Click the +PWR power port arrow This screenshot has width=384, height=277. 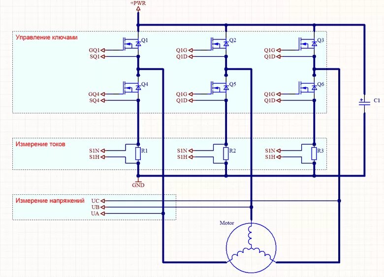pyautogui.click(x=138, y=9)
